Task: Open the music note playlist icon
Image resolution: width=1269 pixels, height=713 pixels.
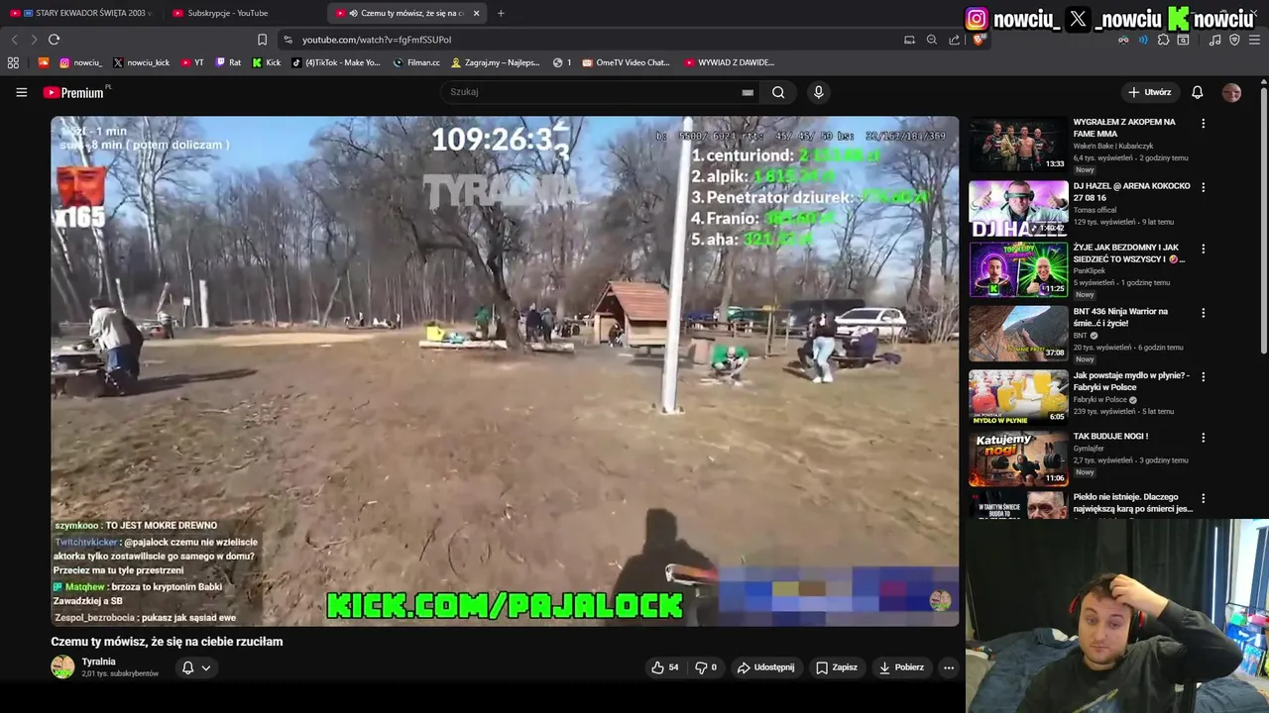Action: click(1214, 40)
